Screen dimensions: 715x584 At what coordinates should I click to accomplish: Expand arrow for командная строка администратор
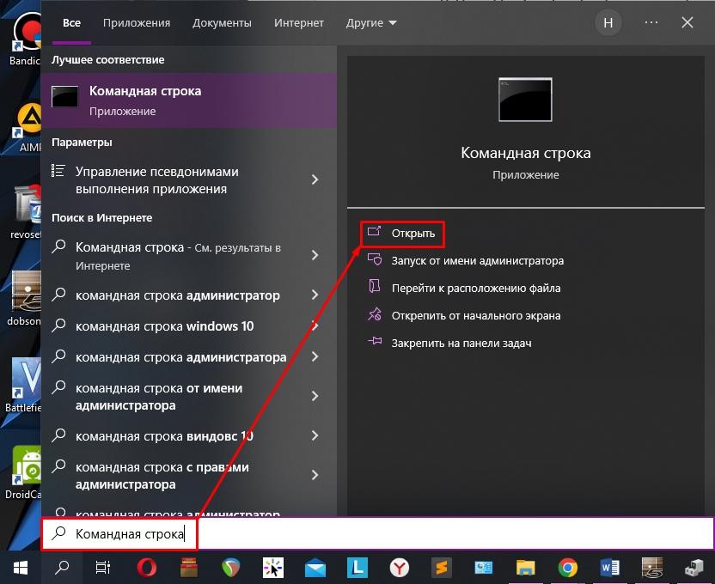coord(315,295)
